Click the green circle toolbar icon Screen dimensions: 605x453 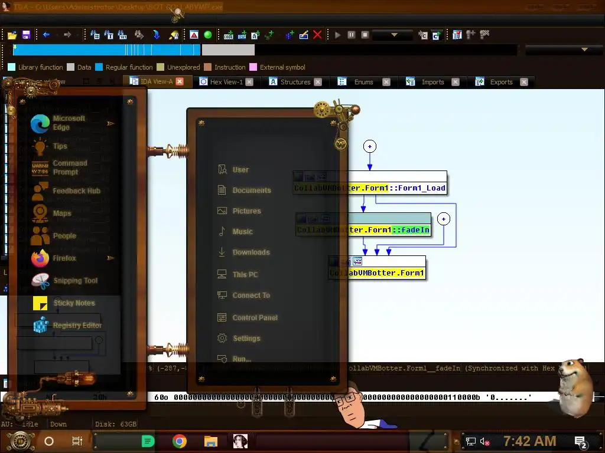[207, 35]
